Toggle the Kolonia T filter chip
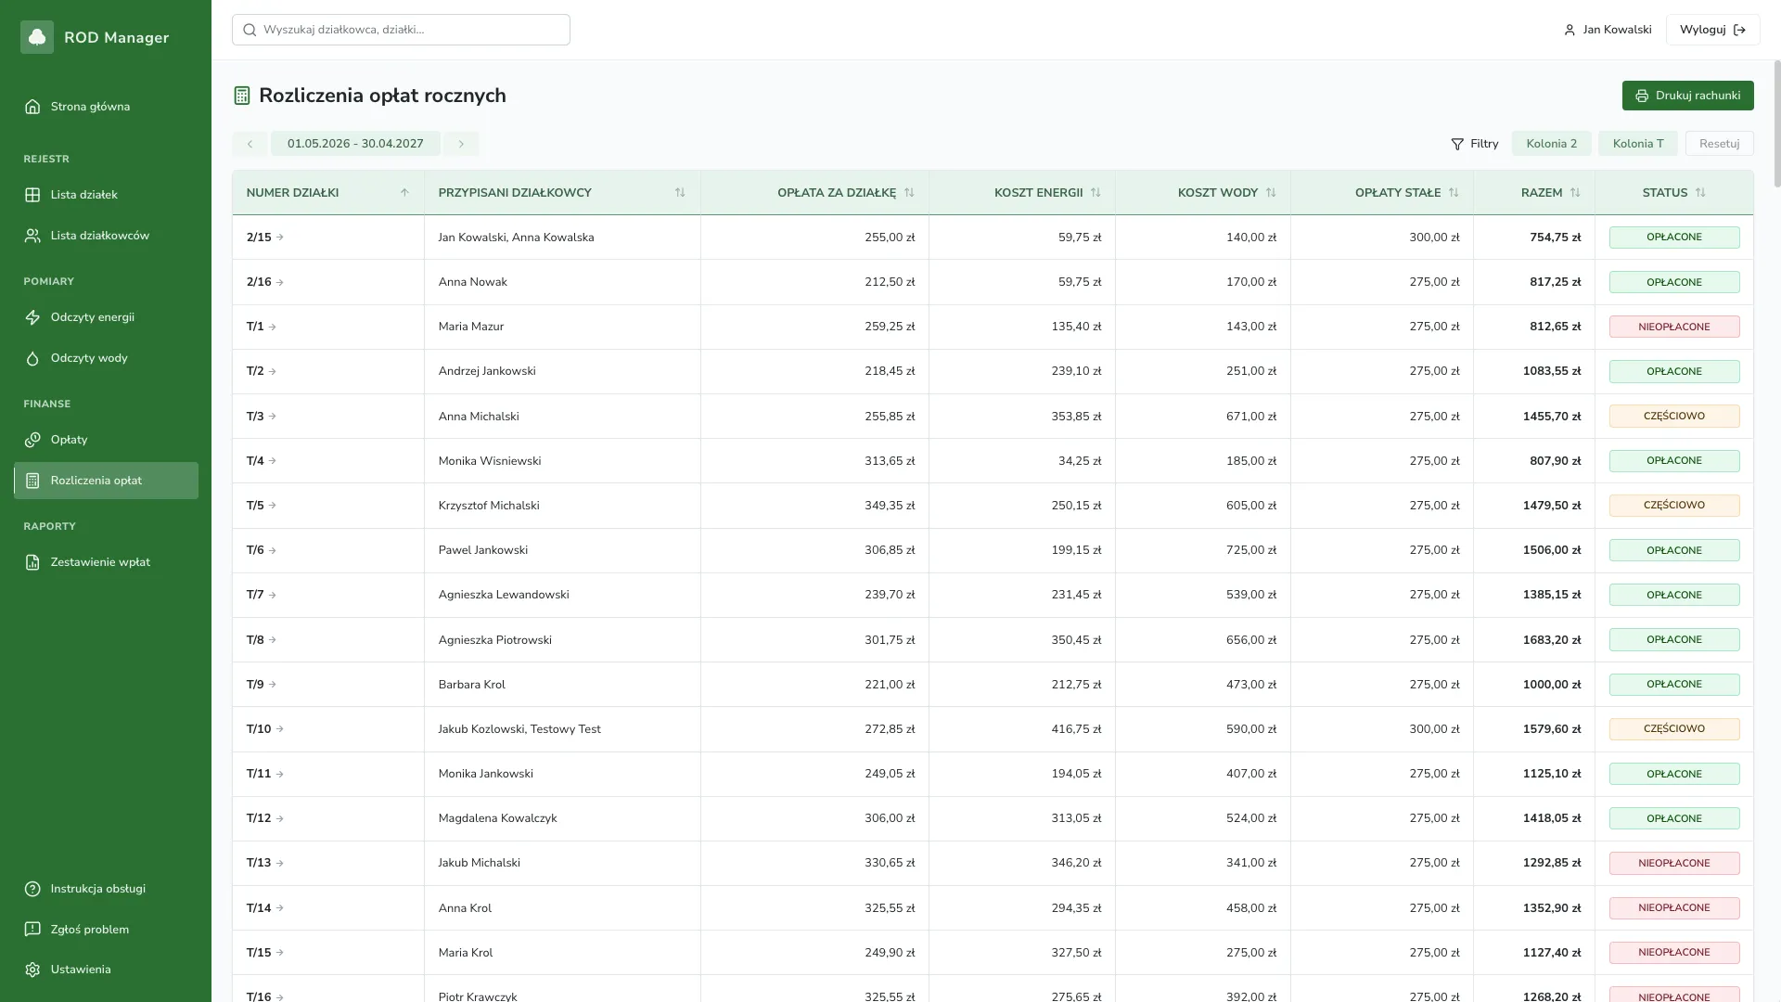Viewport: 1781px width, 1002px height. 1638,144
